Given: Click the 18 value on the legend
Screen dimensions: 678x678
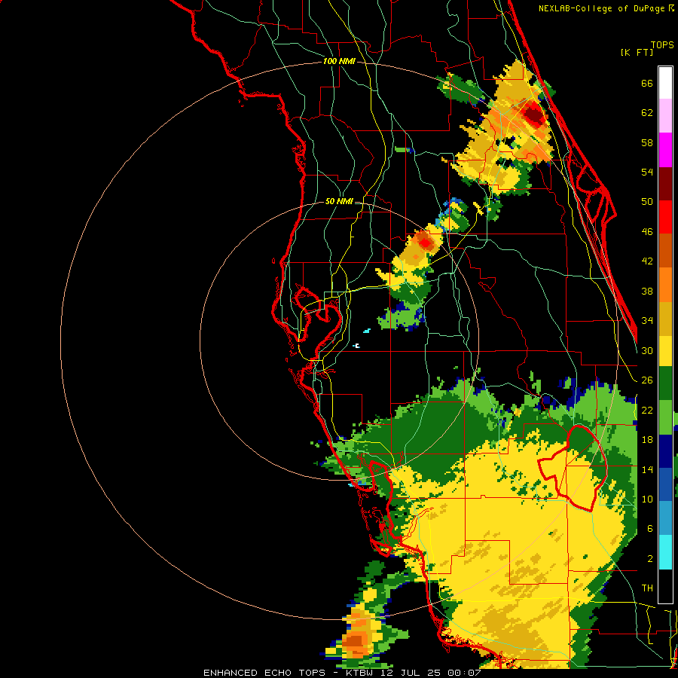Looking at the screenshot, I should click(647, 440).
